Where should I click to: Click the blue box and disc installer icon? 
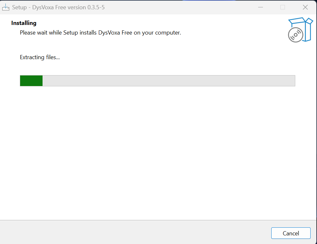point(300,30)
